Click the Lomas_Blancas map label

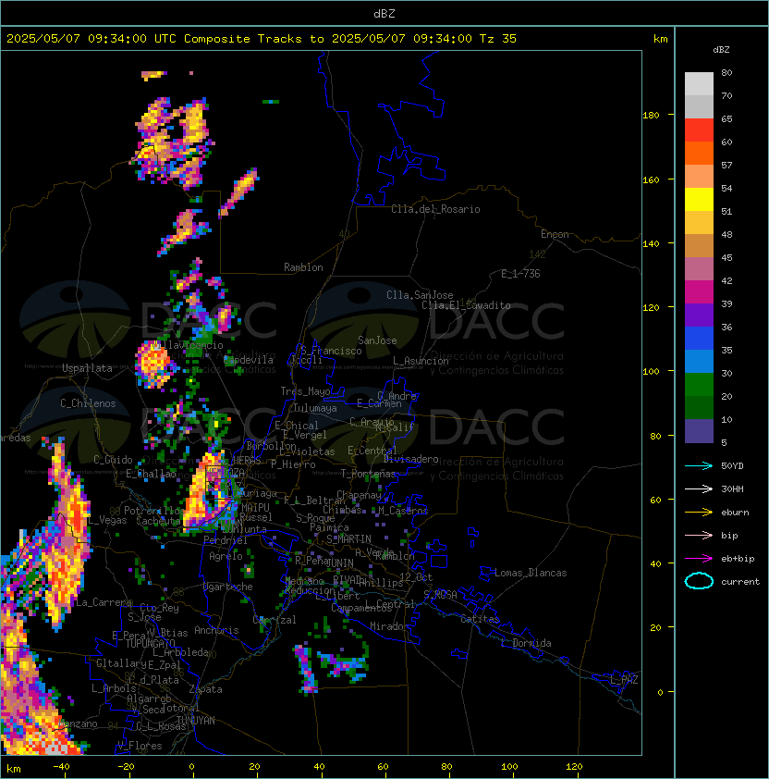531,573
